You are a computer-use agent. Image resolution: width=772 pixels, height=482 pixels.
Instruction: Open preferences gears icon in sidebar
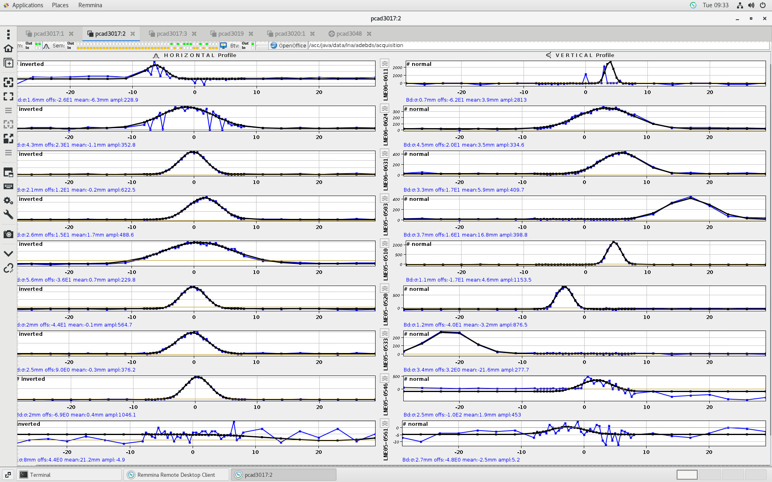[x=8, y=200]
